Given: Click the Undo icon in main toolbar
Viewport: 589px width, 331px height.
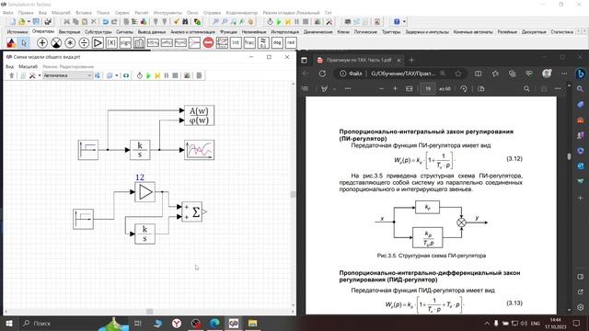Looking at the screenshot, I should (x=106, y=22).
